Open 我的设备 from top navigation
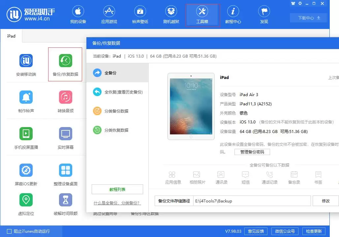This screenshot has width=339, height=237. coord(78,14)
